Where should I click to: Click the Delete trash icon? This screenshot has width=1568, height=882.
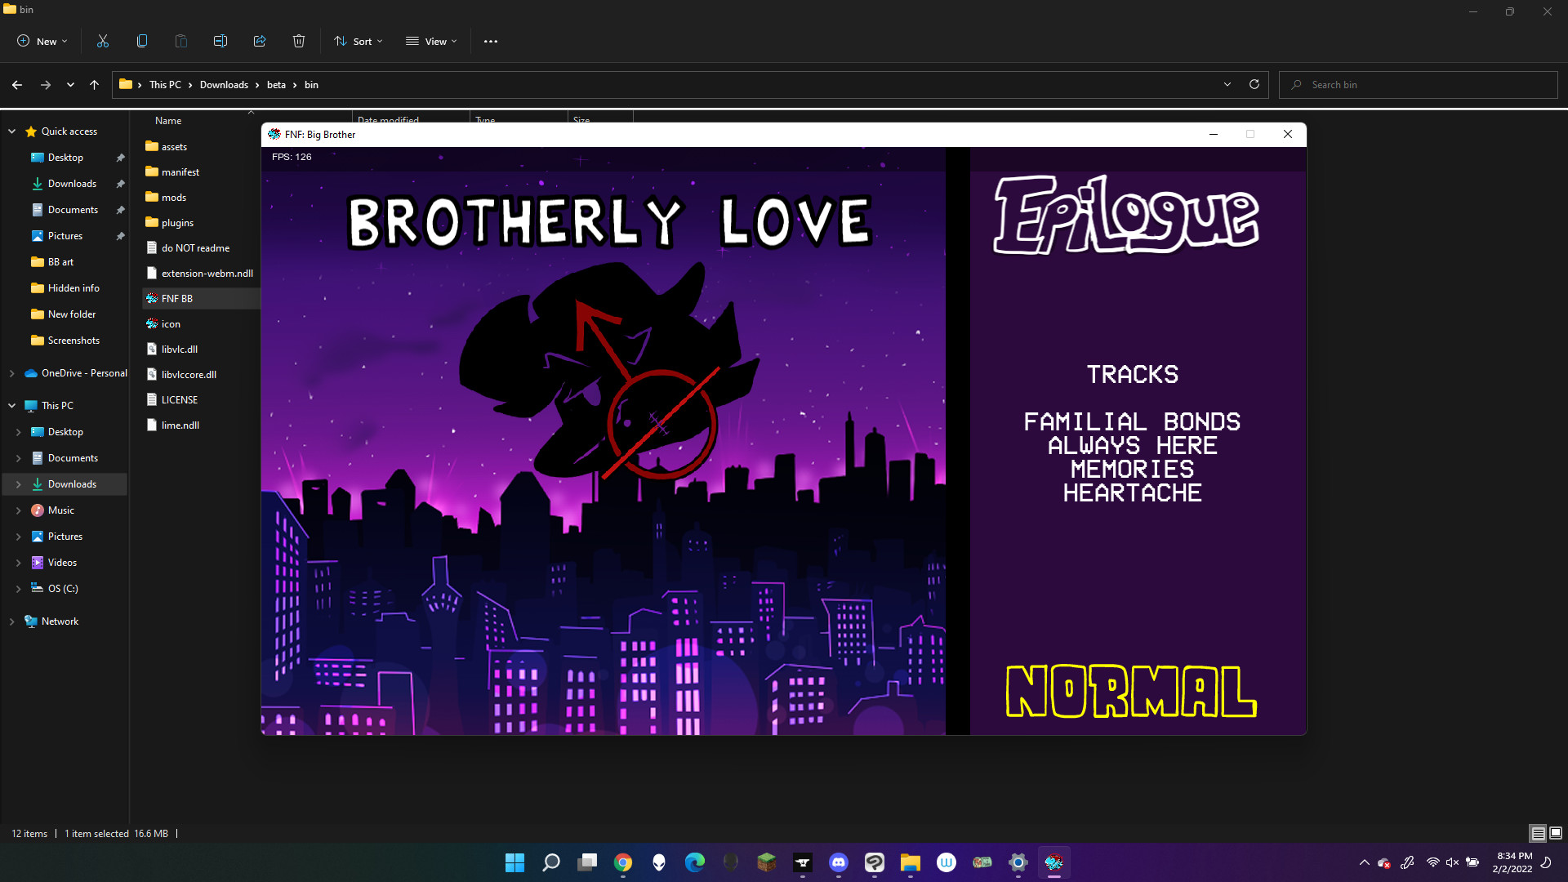(x=299, y=41)
